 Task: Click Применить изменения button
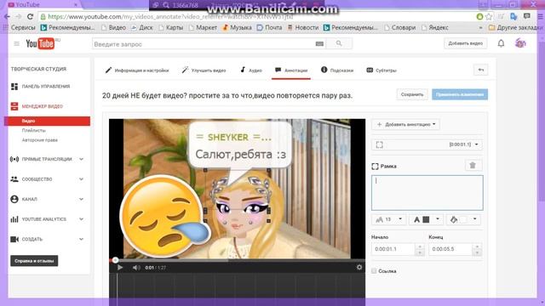click(x=460, y=94)
